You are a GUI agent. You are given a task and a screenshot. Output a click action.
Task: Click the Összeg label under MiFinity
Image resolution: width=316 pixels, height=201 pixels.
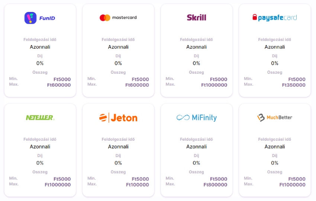coord(196,172)
